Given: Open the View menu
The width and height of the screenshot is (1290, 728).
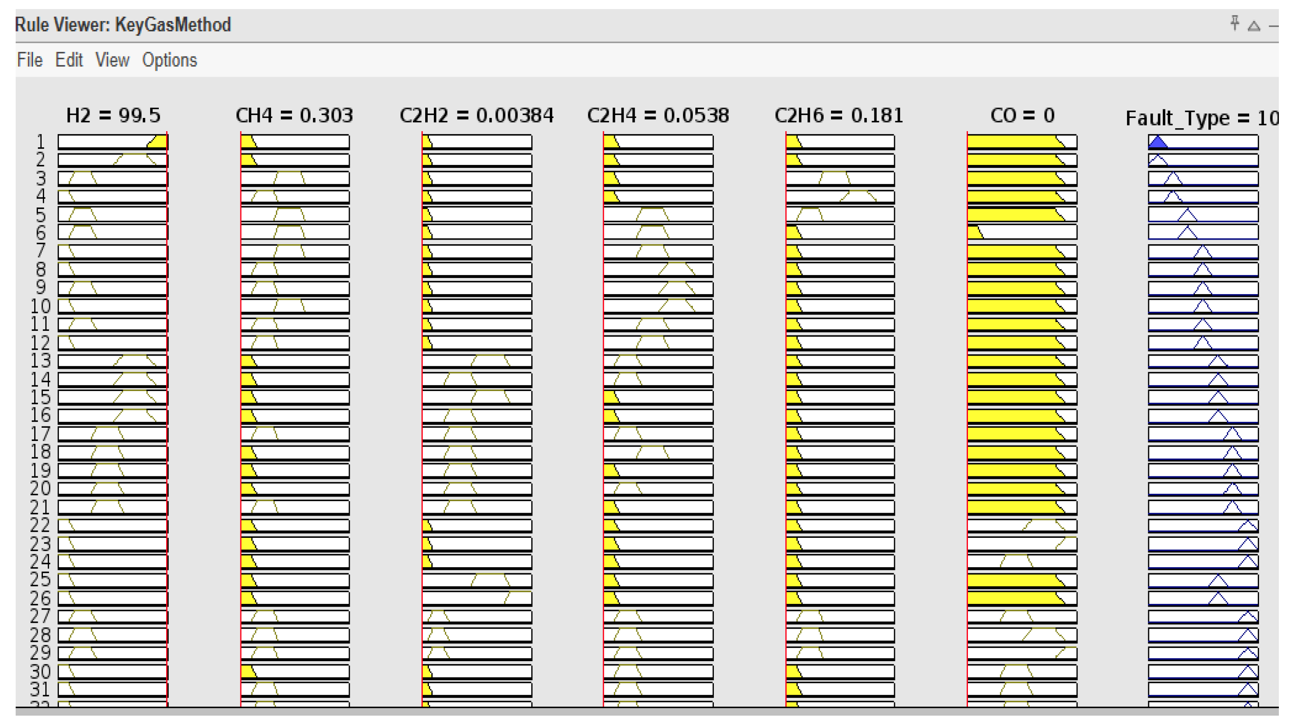Looking at the screenshot, I should click(112, 60).
